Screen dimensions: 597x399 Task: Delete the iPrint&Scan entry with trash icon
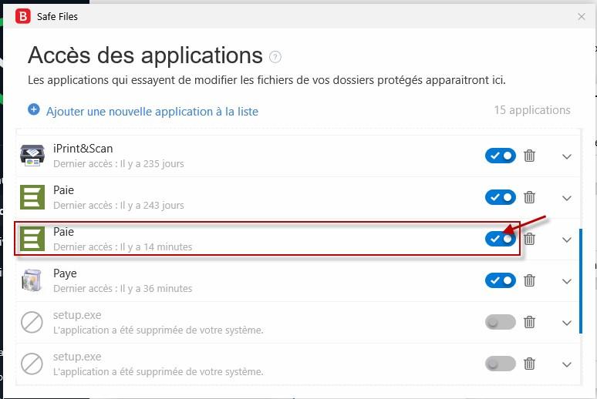pos(529,156)
